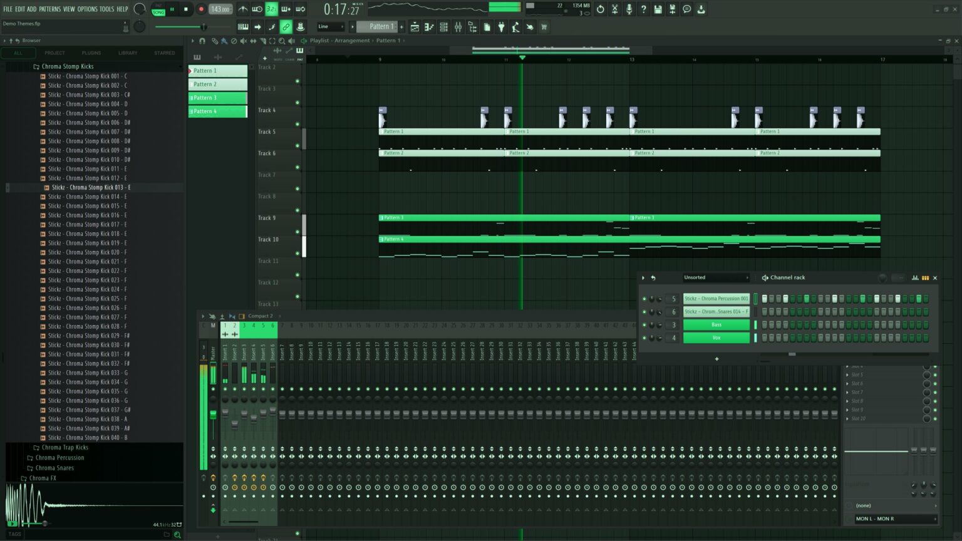Open the Piano roll toolbar icon

click(429, 27)
